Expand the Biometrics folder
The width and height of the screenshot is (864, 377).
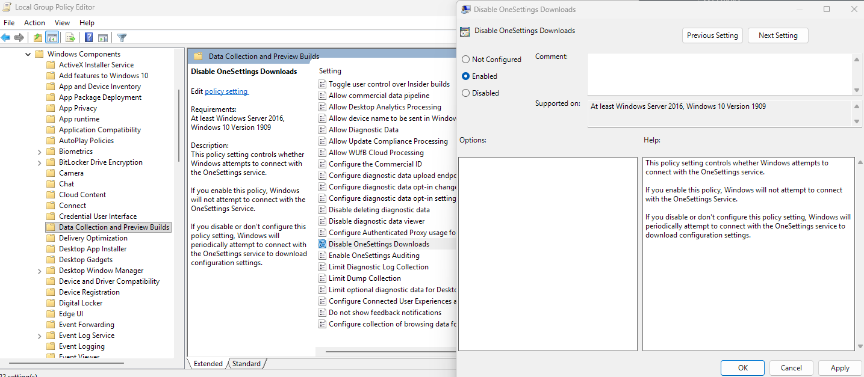tap(39, 152)
